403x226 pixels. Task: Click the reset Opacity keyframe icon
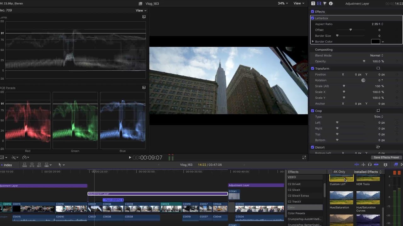(397, 61)
